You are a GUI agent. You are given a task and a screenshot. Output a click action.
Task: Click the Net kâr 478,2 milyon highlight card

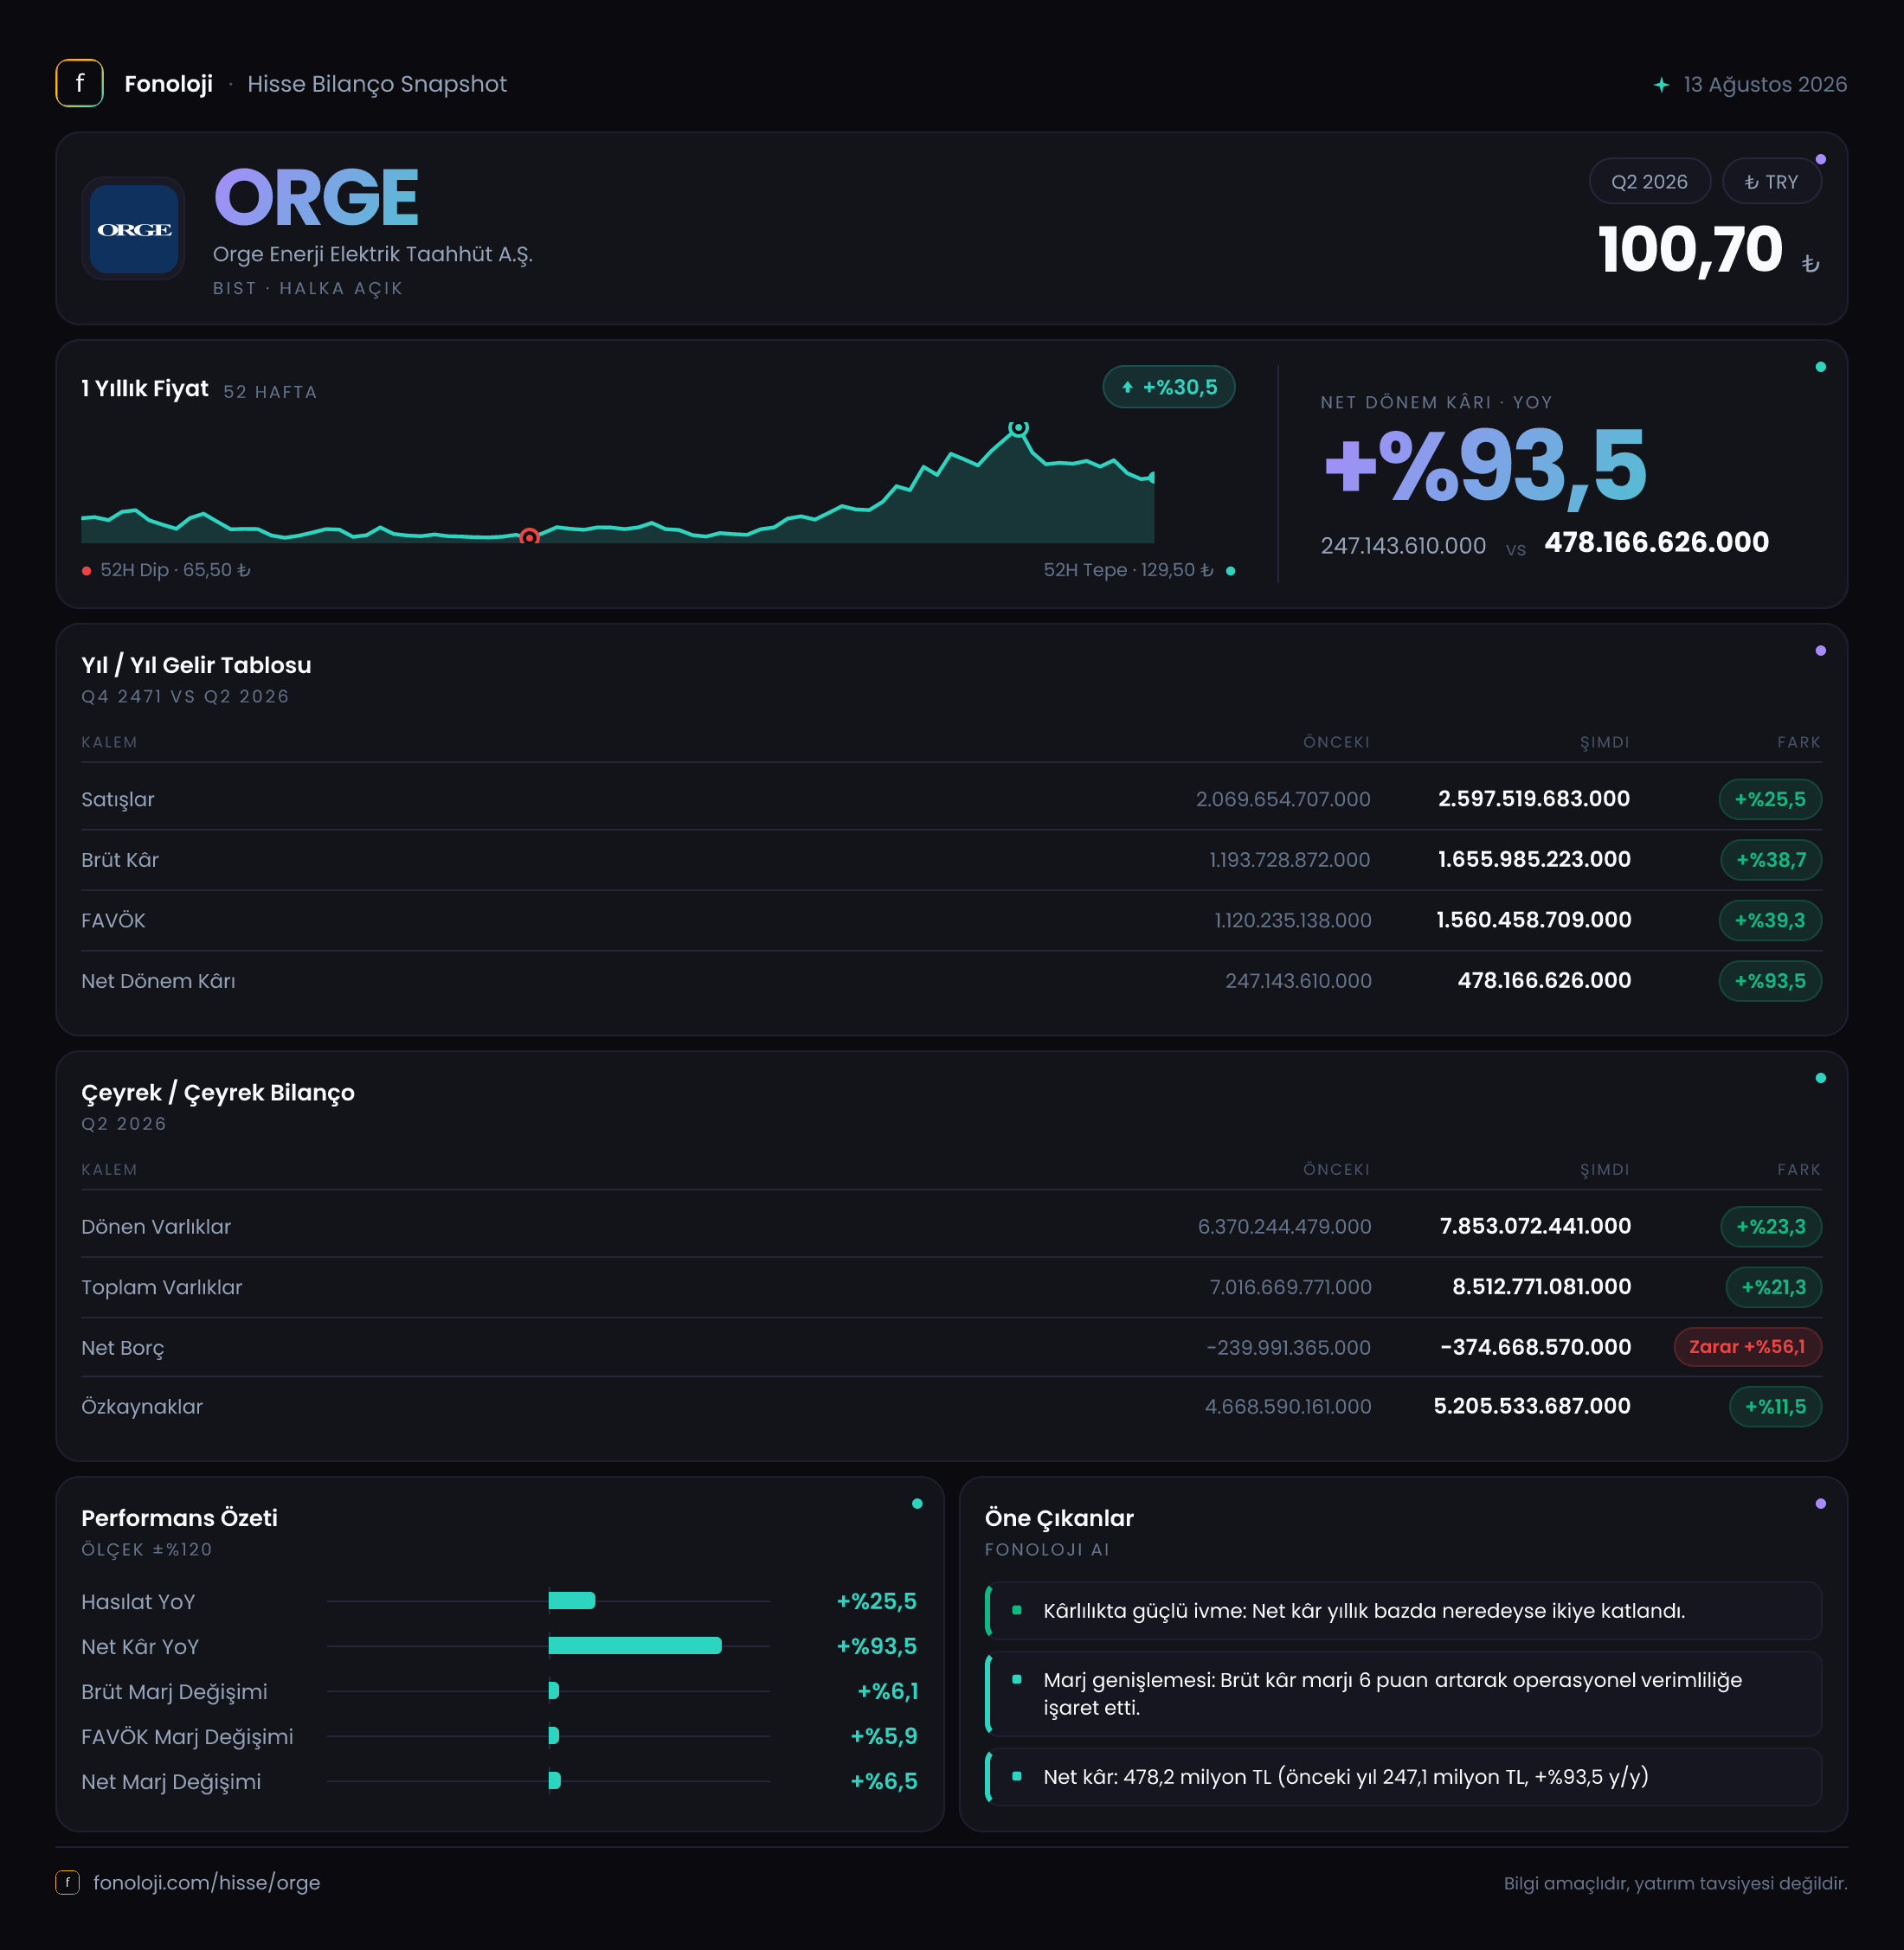(1402, 1776)
